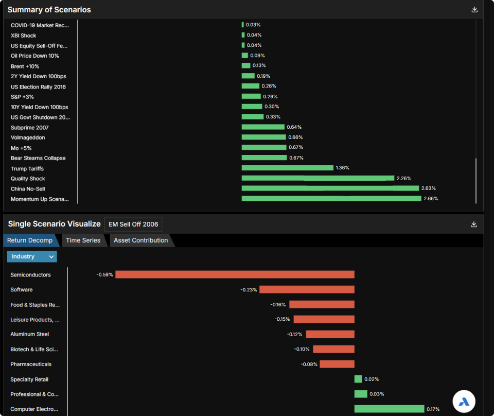
Task: Download the Single Scenario Visualize chart
Action: [x=474, y=224]
